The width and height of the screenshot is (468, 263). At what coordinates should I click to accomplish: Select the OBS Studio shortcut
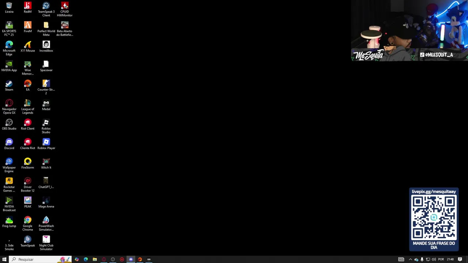pyautogui.click(x=9, y=124)
